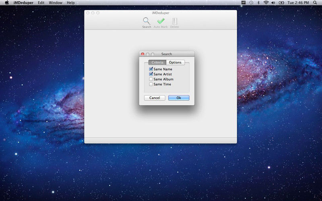This screenshot has height=201, width=322.
Task: Open the Edit menu
Action: point(41,3)
